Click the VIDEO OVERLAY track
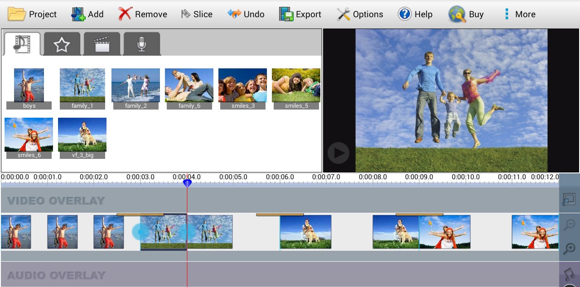 (x=280, y=200)
